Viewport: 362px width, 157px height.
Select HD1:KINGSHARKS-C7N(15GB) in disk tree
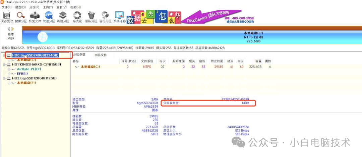pyautogui.click(x=37, y=64)
